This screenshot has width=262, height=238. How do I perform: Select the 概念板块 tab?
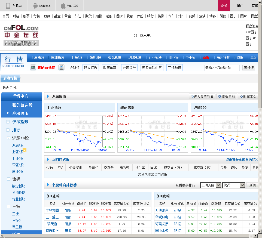[115, 57]
